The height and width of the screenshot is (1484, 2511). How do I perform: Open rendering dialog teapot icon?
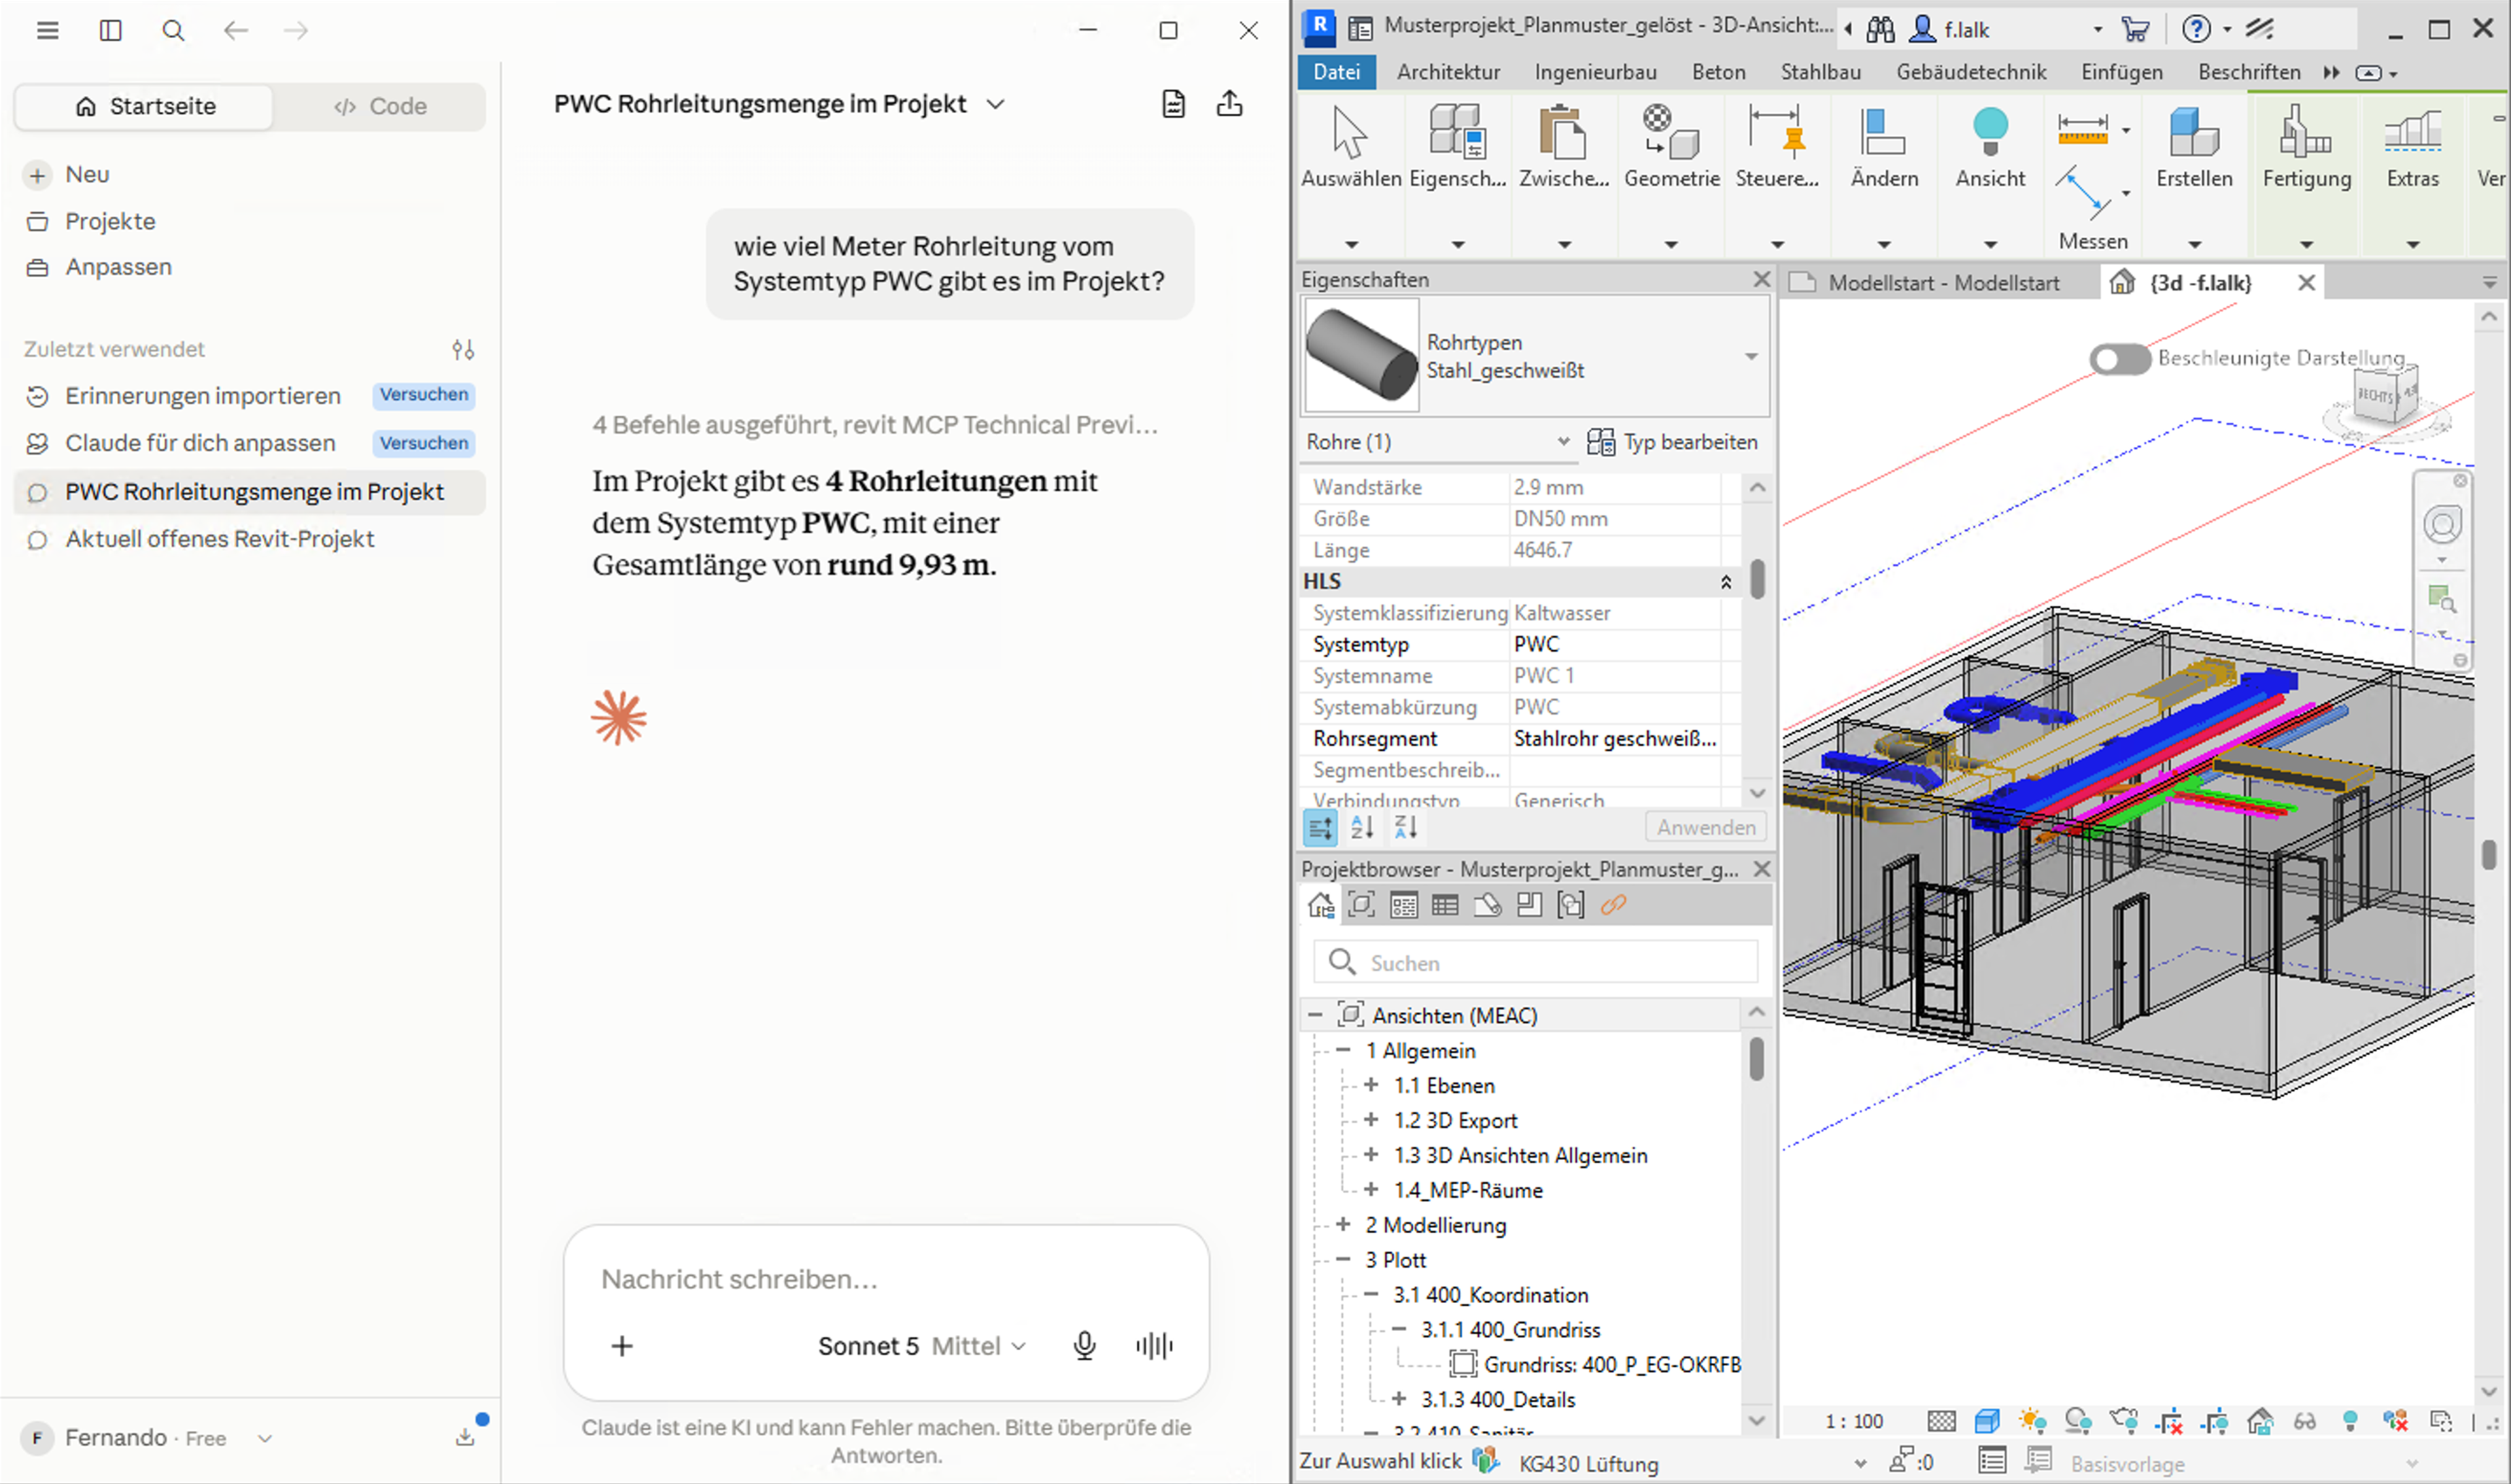pos(2123,1421)
